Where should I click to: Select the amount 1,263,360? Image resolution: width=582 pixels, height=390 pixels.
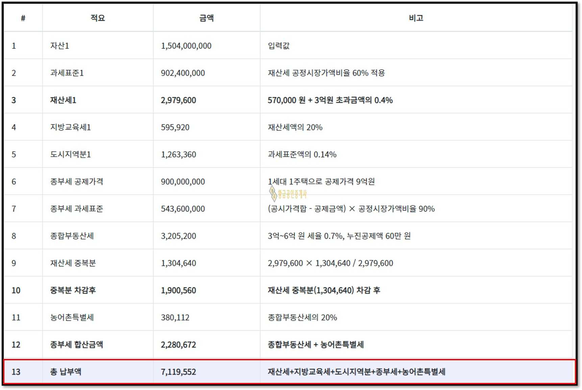[x=178, y=154]
